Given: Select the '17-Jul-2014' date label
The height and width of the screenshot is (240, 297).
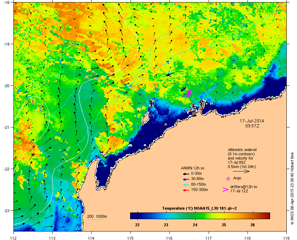Looking at the screenshot, I should (x=252, y=121).
